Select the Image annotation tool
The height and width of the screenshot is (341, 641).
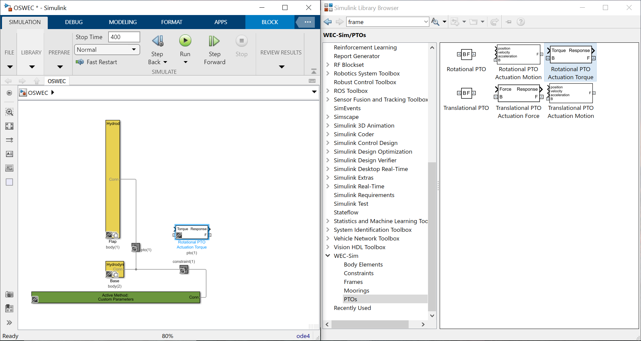point(9,168)
